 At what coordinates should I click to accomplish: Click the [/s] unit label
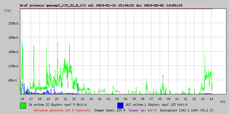point(8,11)
